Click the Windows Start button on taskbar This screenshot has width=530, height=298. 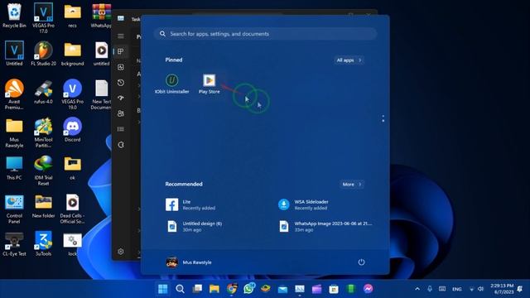point(162,289)
